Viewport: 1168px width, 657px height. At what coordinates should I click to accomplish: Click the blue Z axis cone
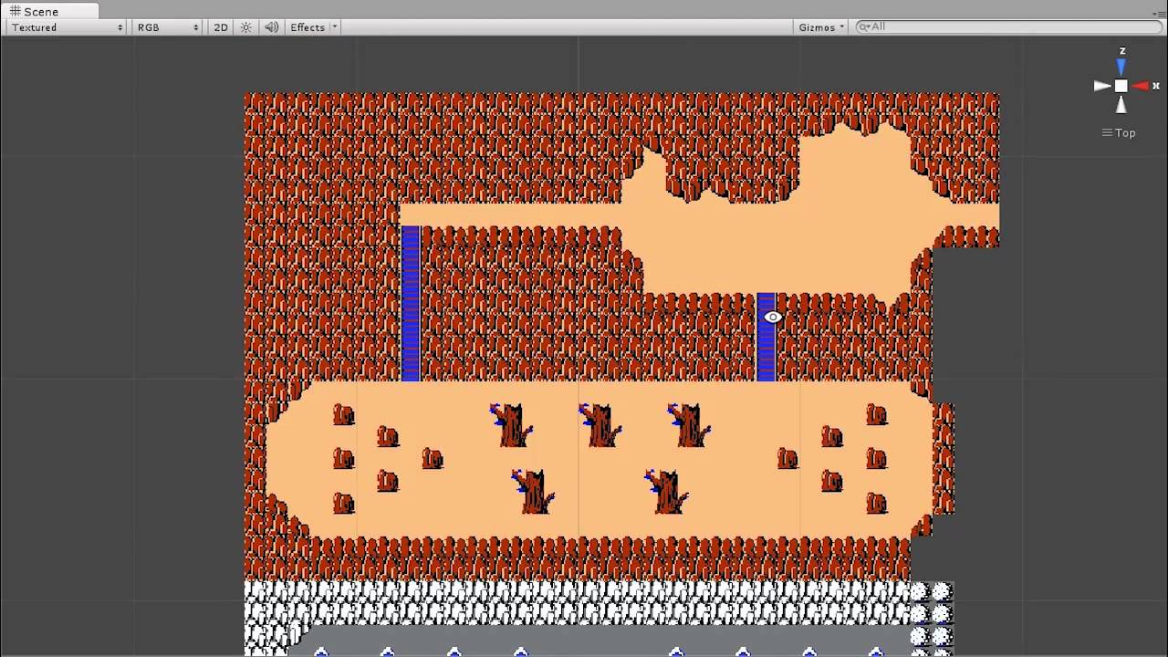point(1121,66)
